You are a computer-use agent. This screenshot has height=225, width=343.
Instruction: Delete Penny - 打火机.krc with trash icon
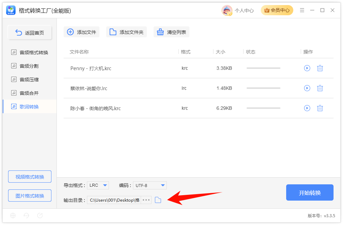(320, 68)
